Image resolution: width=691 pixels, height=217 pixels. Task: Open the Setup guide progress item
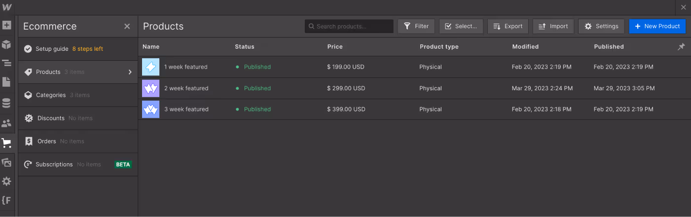point(63,49)
